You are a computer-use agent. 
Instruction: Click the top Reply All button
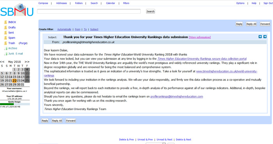[x=251, y=24]
